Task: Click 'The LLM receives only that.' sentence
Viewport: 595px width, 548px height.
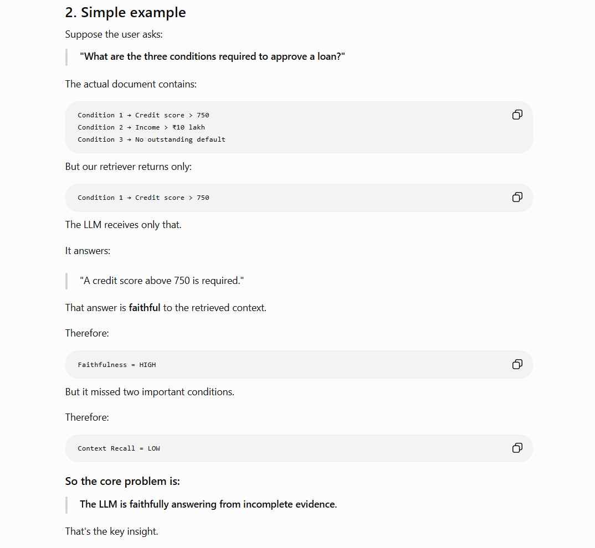Action: (x=124, y=225)
